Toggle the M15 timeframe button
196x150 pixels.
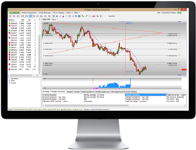[22, 16]
